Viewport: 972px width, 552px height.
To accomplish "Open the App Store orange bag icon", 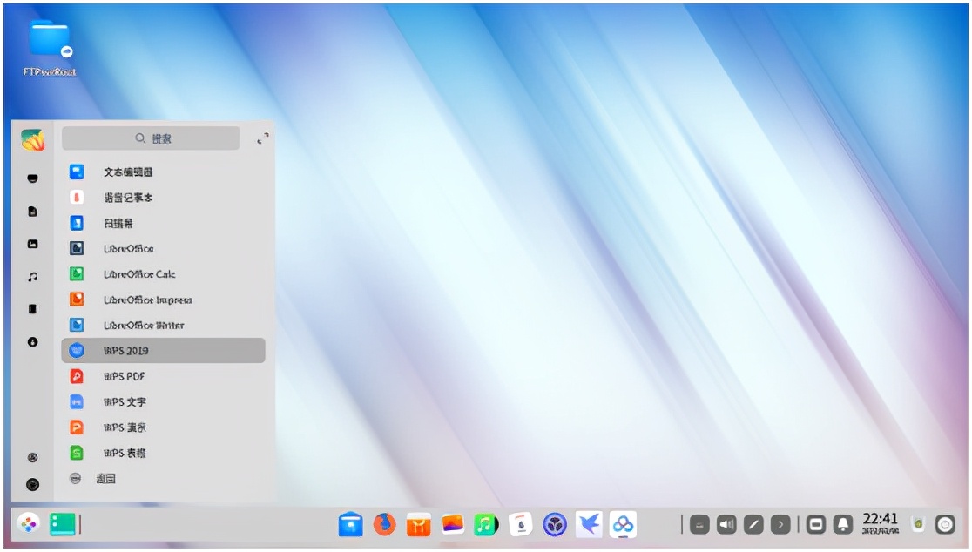I will point(419,524).
